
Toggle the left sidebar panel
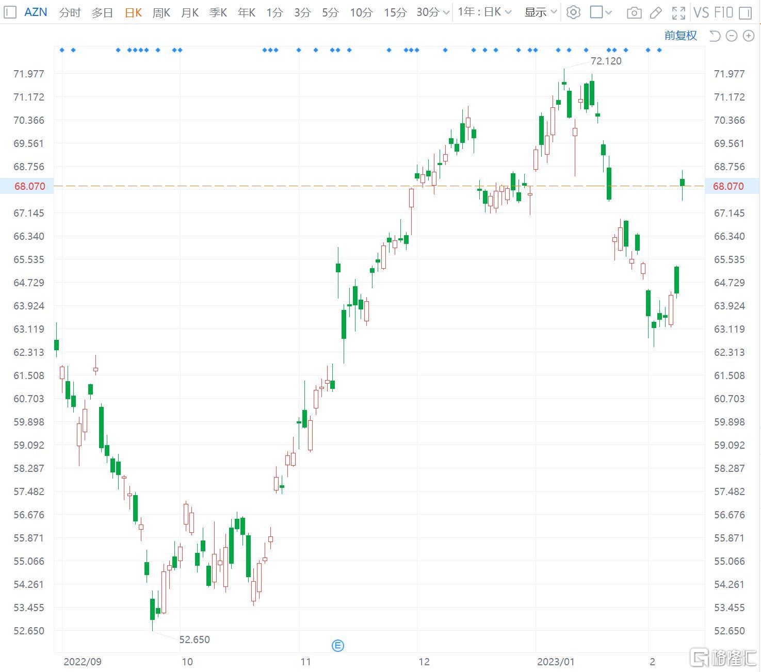click(x=10, y=12)
